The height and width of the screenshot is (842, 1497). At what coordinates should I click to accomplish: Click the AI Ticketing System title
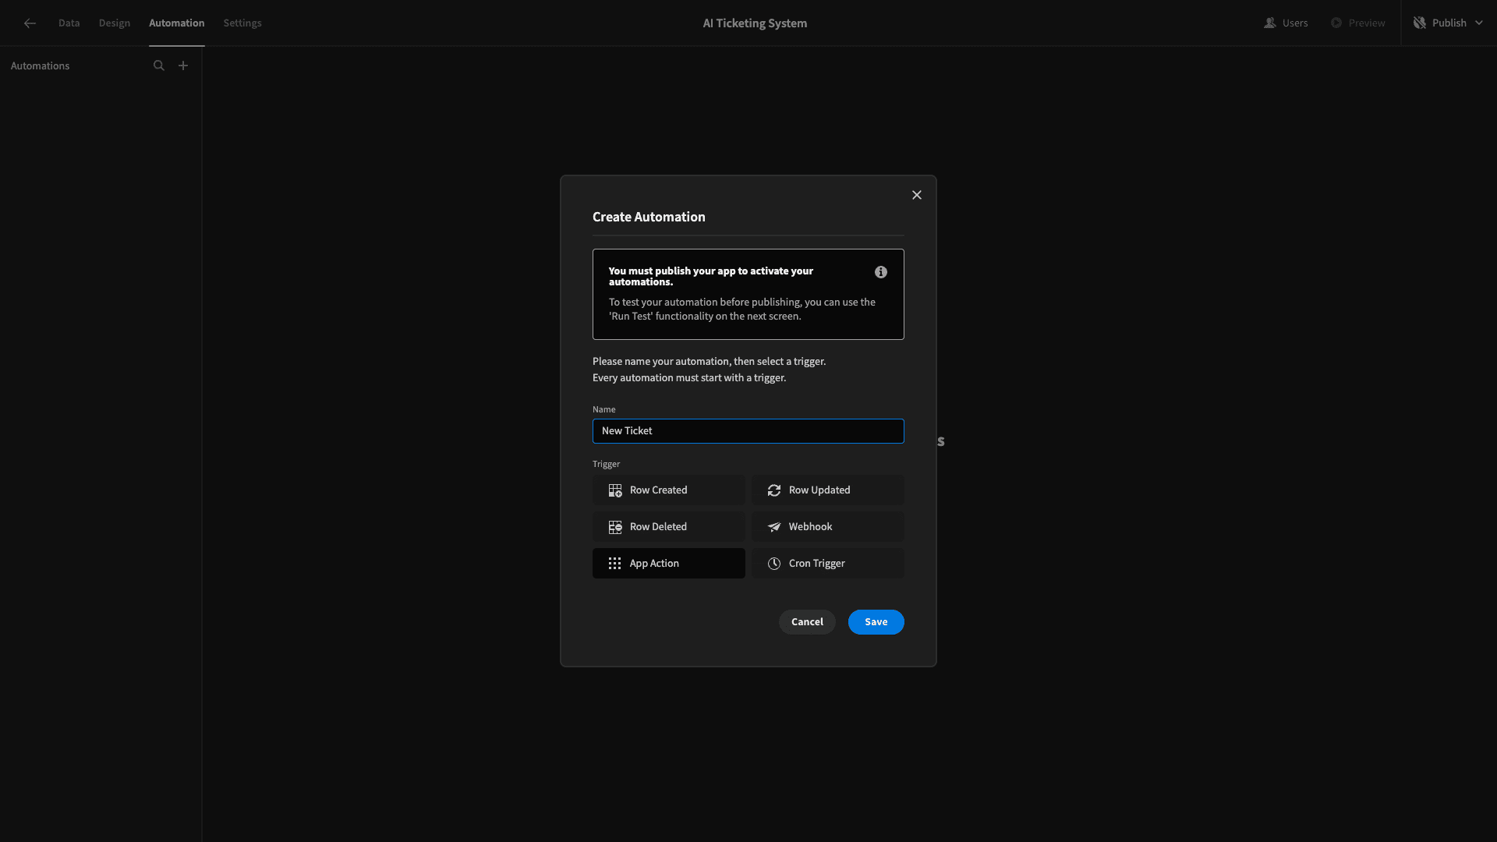coord(755,23)
